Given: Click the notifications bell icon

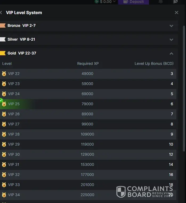Looking at the screenshot, I should [160, 2].
